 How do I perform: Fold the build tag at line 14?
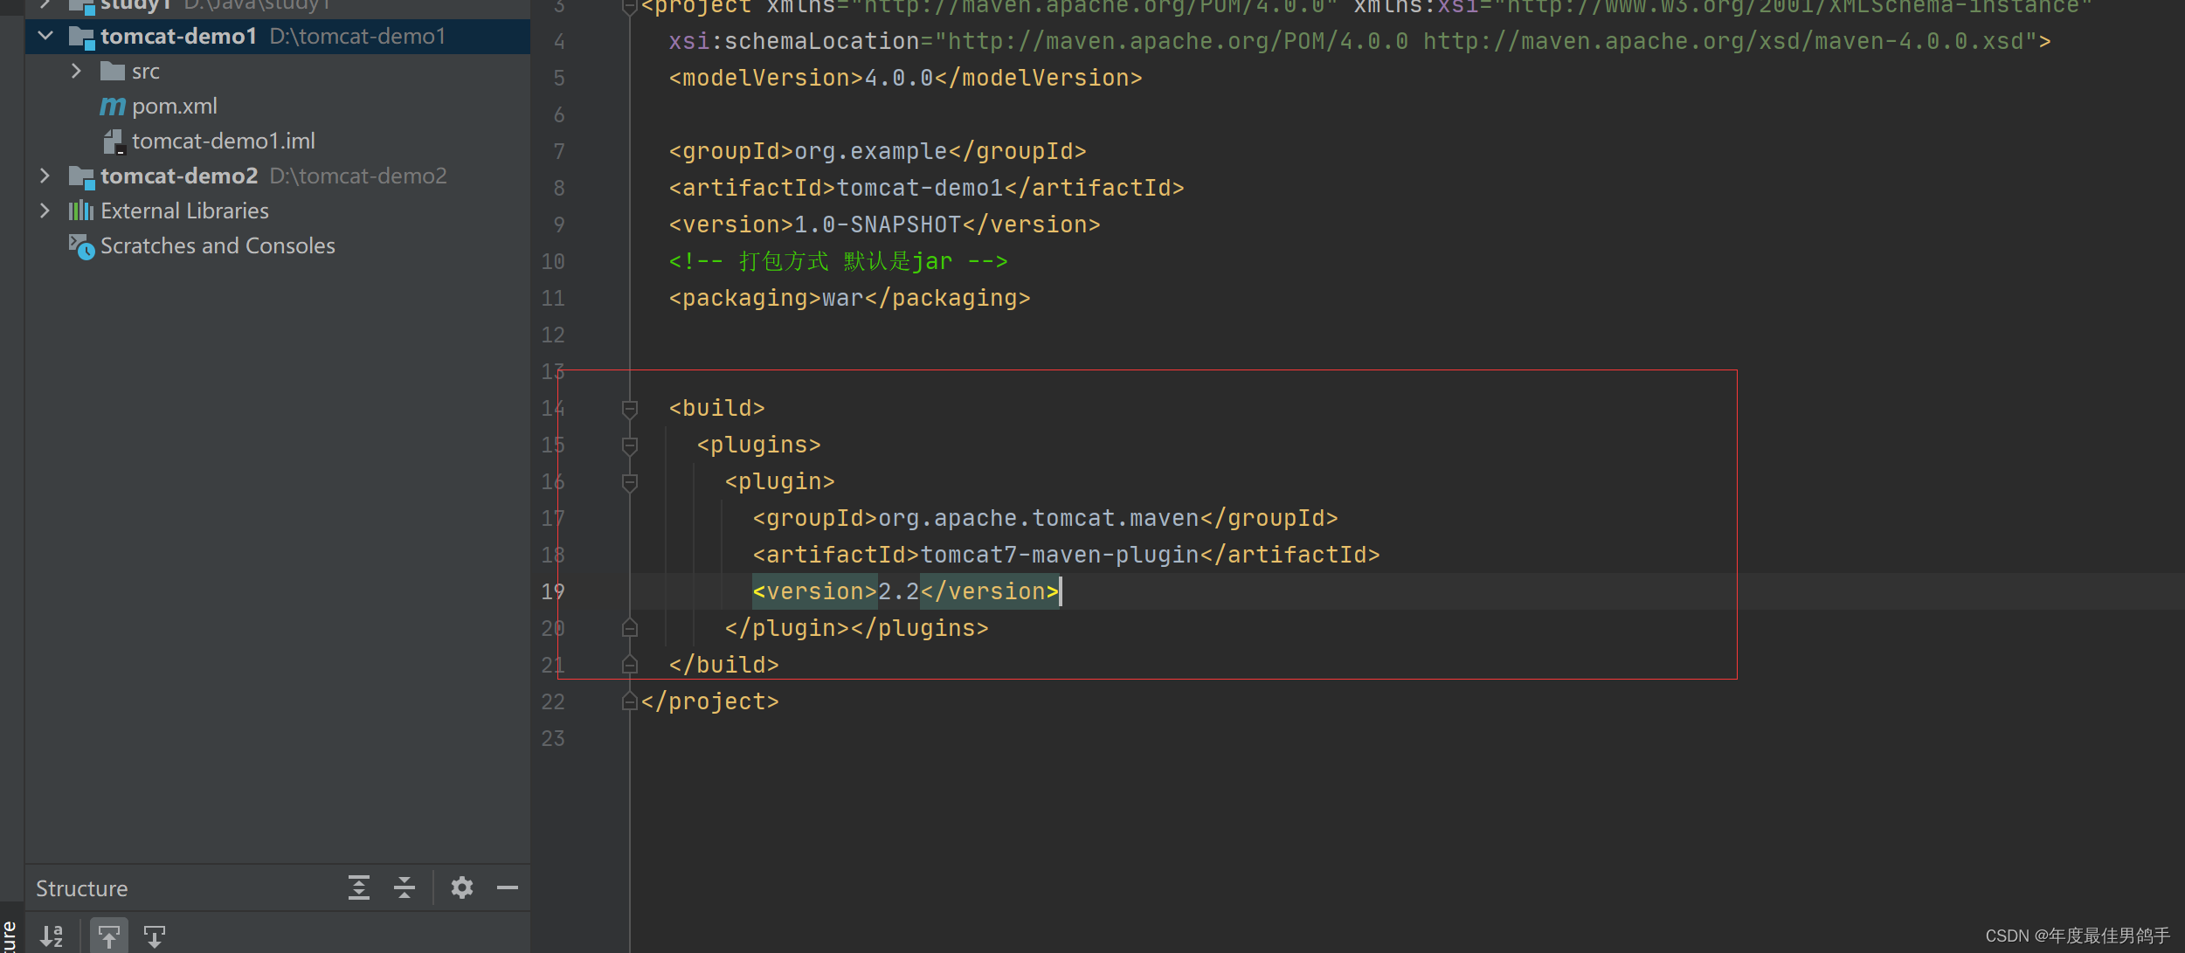pyautogui.click(x=629, y=408)
